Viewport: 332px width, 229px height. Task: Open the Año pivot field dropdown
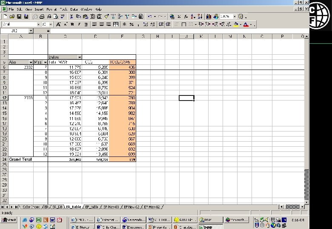(x=31, y=62)
